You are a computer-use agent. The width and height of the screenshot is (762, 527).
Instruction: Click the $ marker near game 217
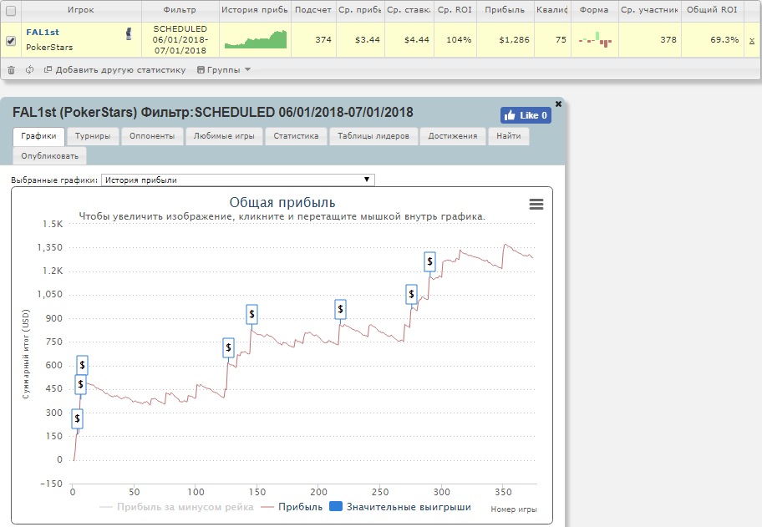(x=340, y=309)
